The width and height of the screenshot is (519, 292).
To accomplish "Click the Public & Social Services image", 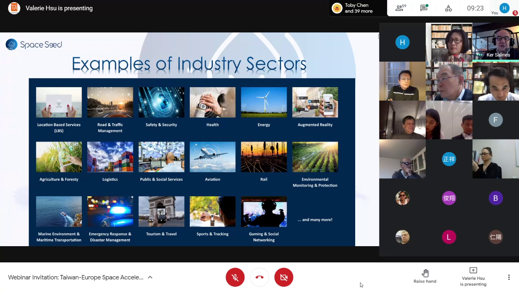I will click(x=161, y=157).
